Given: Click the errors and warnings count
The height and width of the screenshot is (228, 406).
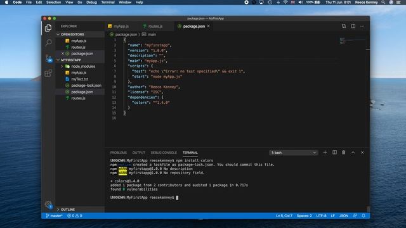Looking at the screenshot, I should point(75,215).
